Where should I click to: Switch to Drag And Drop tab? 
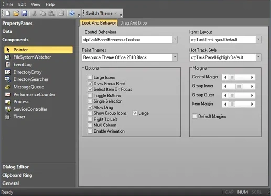[134, 23]
